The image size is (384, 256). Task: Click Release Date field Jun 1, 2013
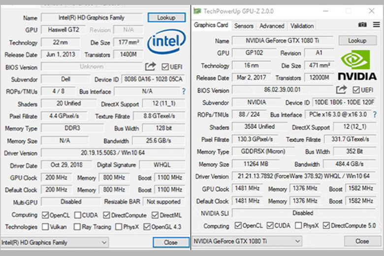(x=61, y=54)
